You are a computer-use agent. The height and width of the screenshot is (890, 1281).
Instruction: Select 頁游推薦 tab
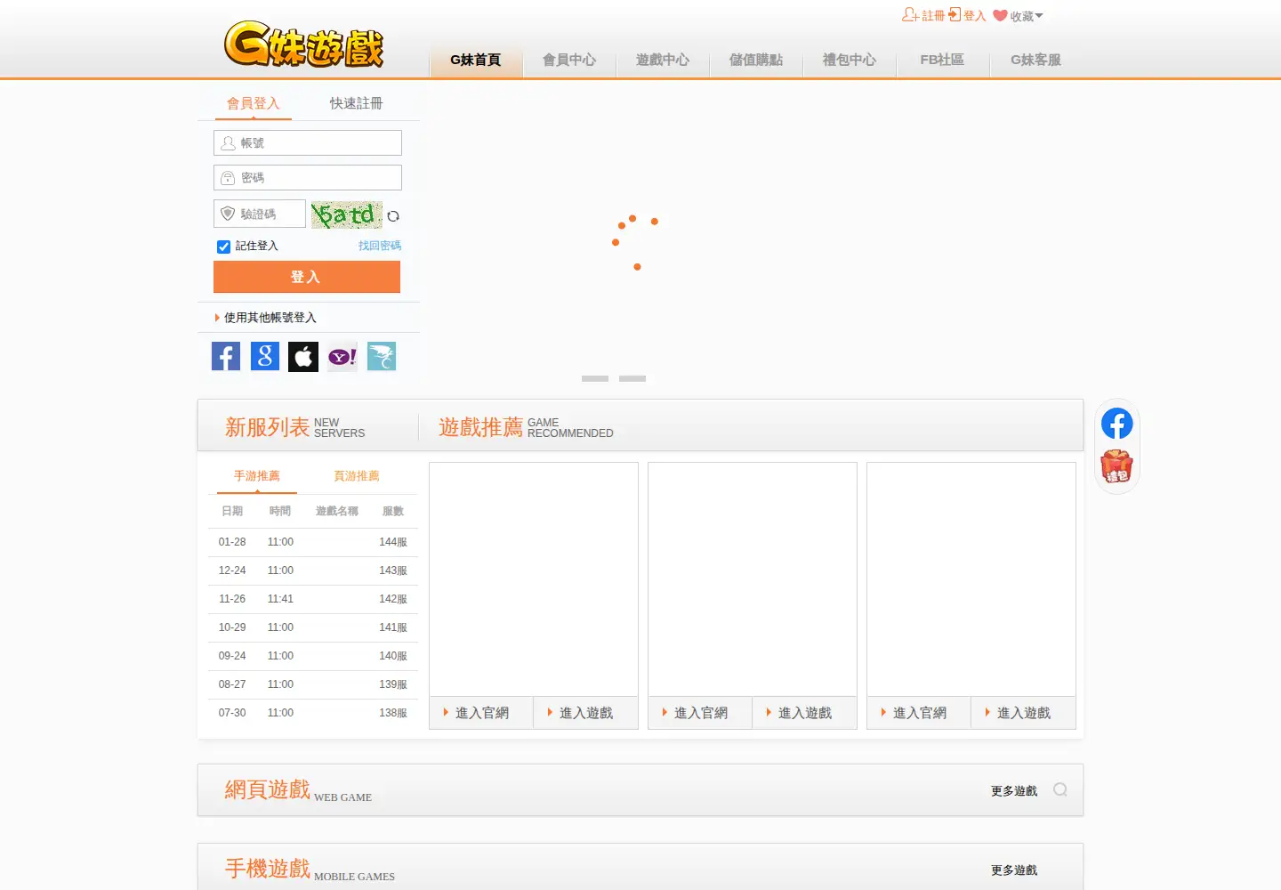357,476
